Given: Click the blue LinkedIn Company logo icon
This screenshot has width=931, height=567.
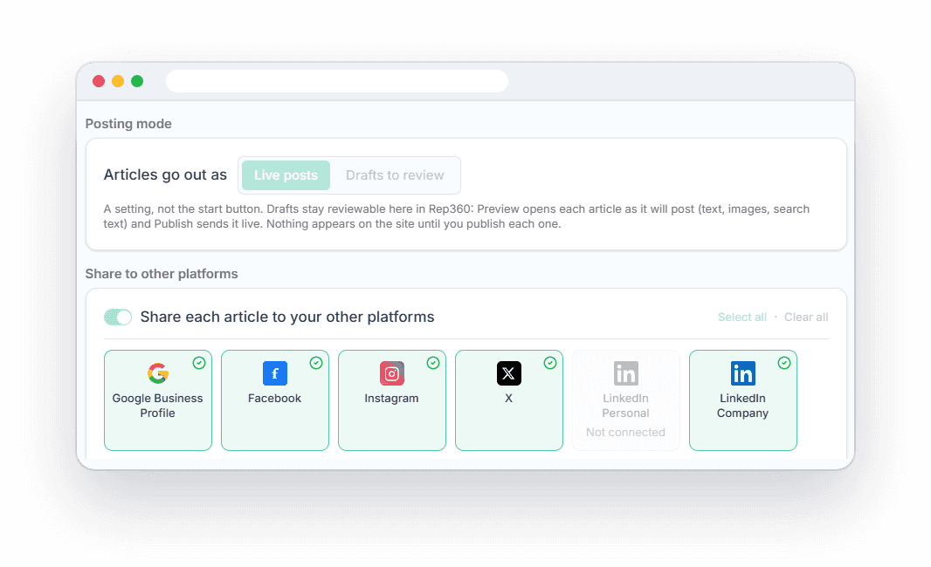Looking at the screenshot, I should pyautogui.click(x=742, y=373).
